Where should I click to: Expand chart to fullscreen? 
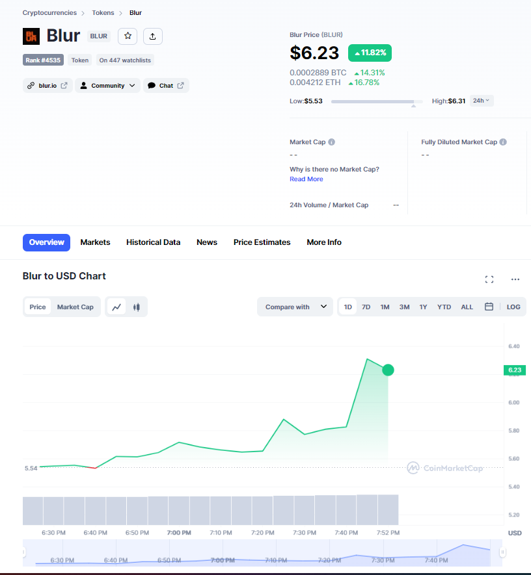coord(489,279)
